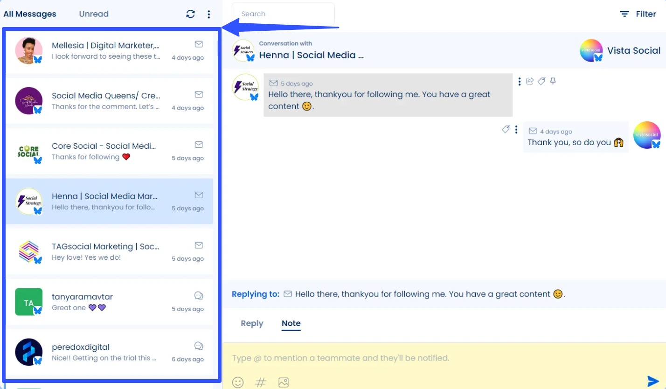Tag the Henna message using the label icon

[x=541, y=81]
